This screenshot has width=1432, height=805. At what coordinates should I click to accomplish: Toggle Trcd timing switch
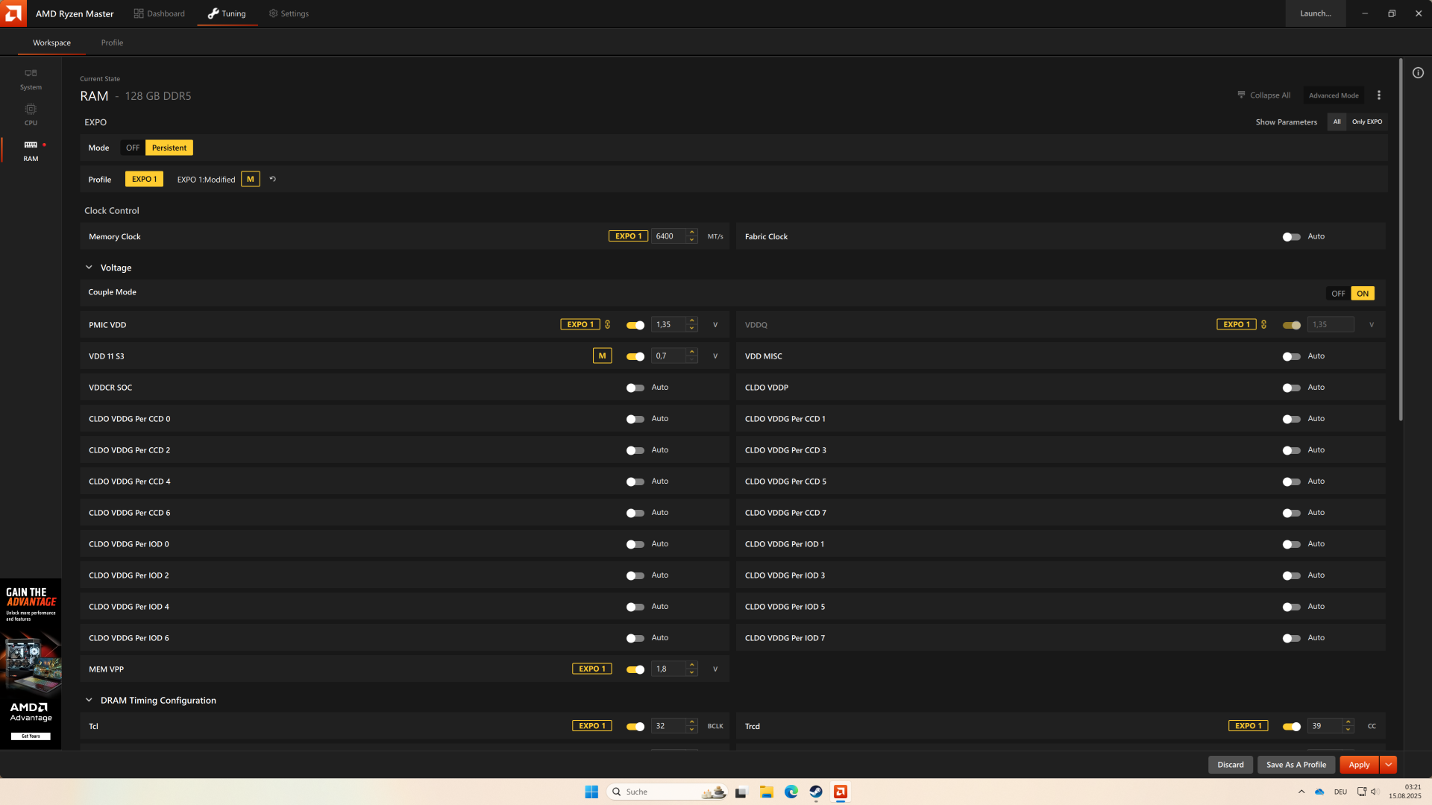point(1291,727)
